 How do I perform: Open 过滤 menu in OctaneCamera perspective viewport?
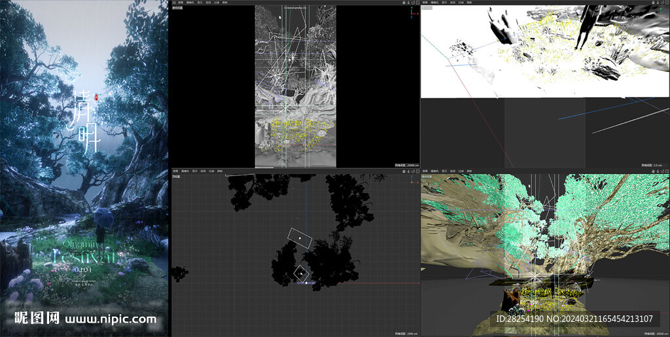click(x=217, y=3)
